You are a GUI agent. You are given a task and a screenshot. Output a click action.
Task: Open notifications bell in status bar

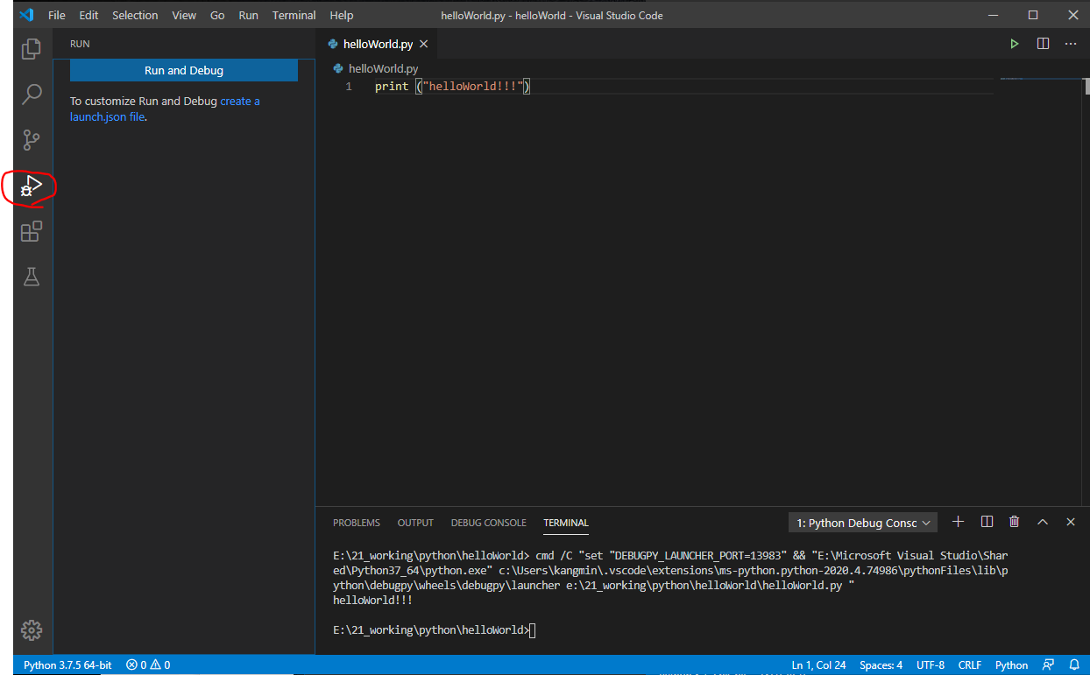(1073, 664)
